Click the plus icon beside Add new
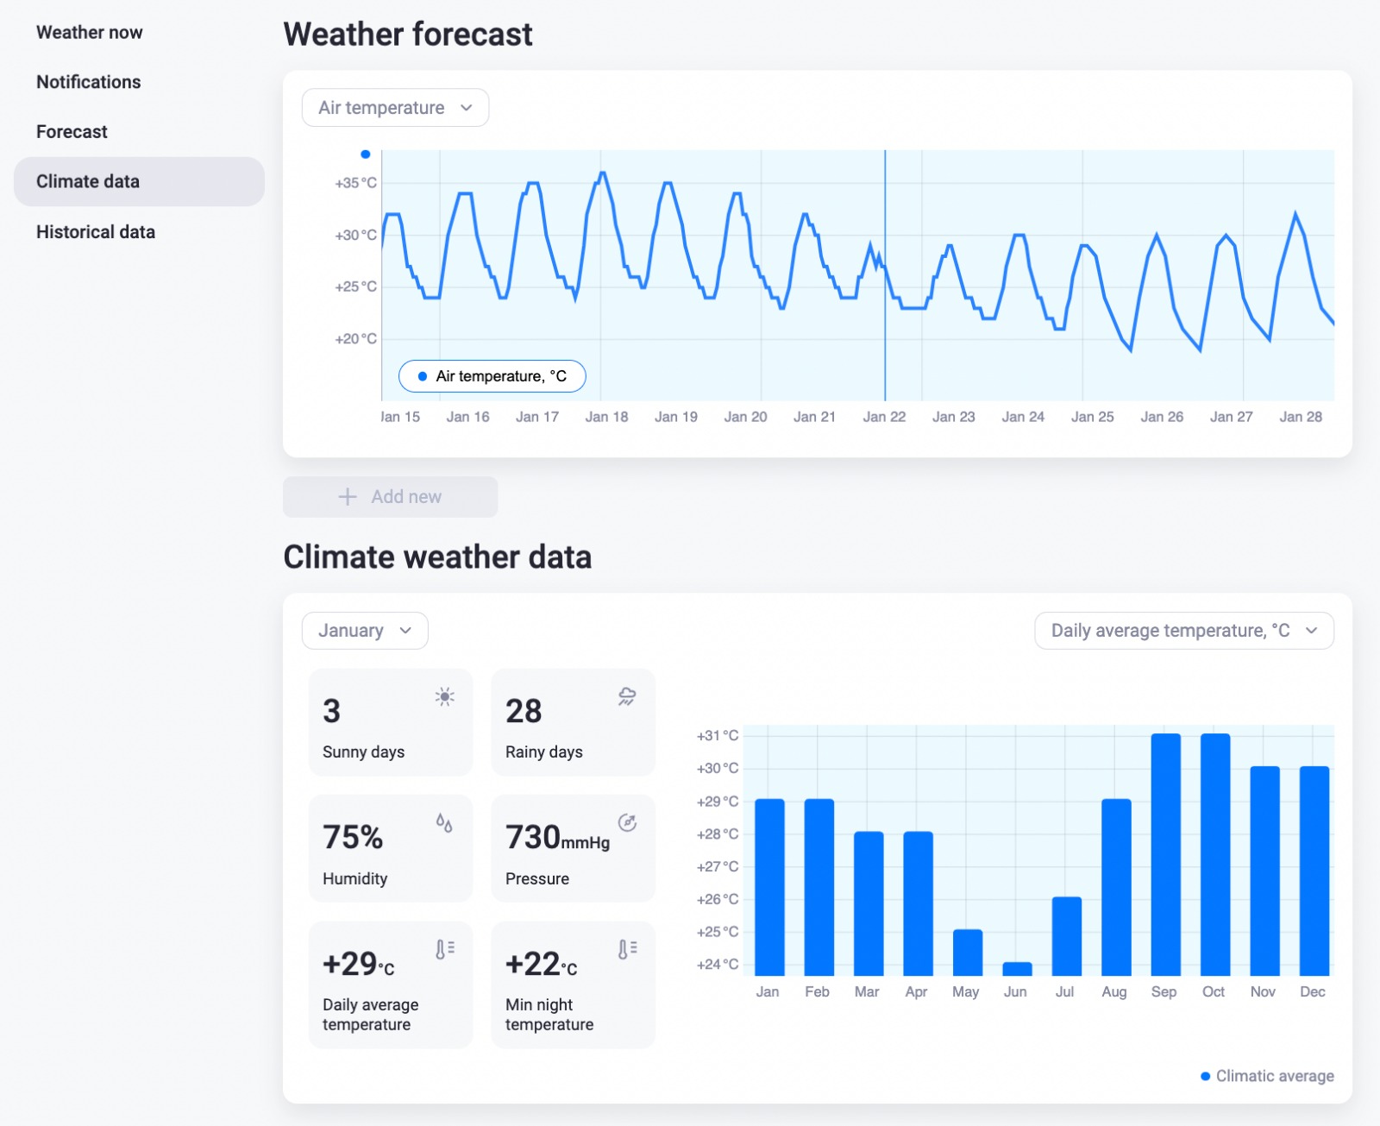Viewport: 1380px width, 1126px height. coord(348,497)
